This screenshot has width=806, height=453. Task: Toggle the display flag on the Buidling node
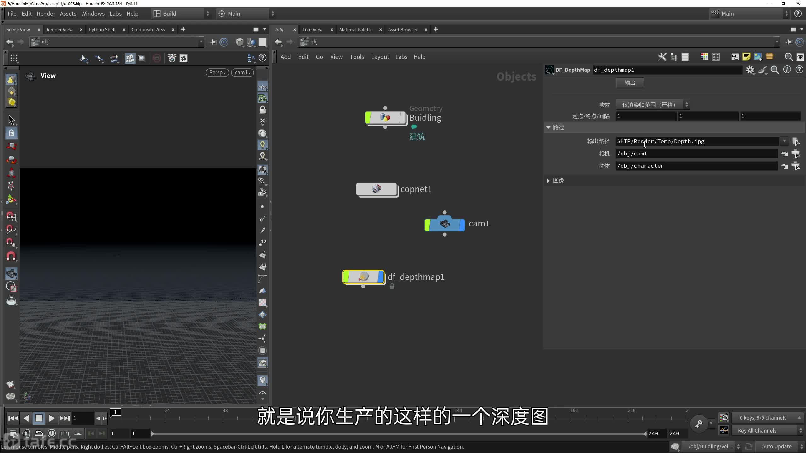click(x=403, y=118)
